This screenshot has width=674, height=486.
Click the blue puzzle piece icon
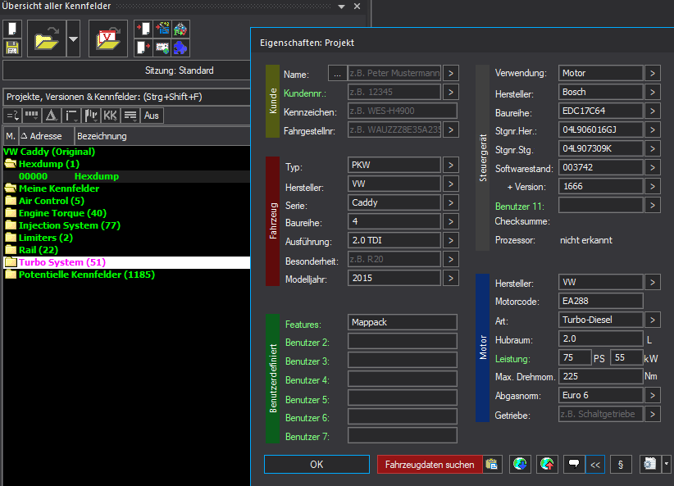(180, 48)
